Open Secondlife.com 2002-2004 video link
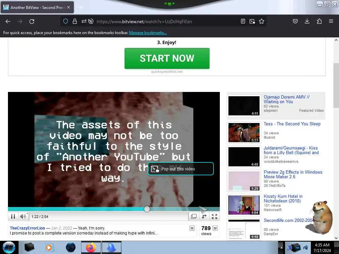339x254 pixels. click(x=288, y=220)
